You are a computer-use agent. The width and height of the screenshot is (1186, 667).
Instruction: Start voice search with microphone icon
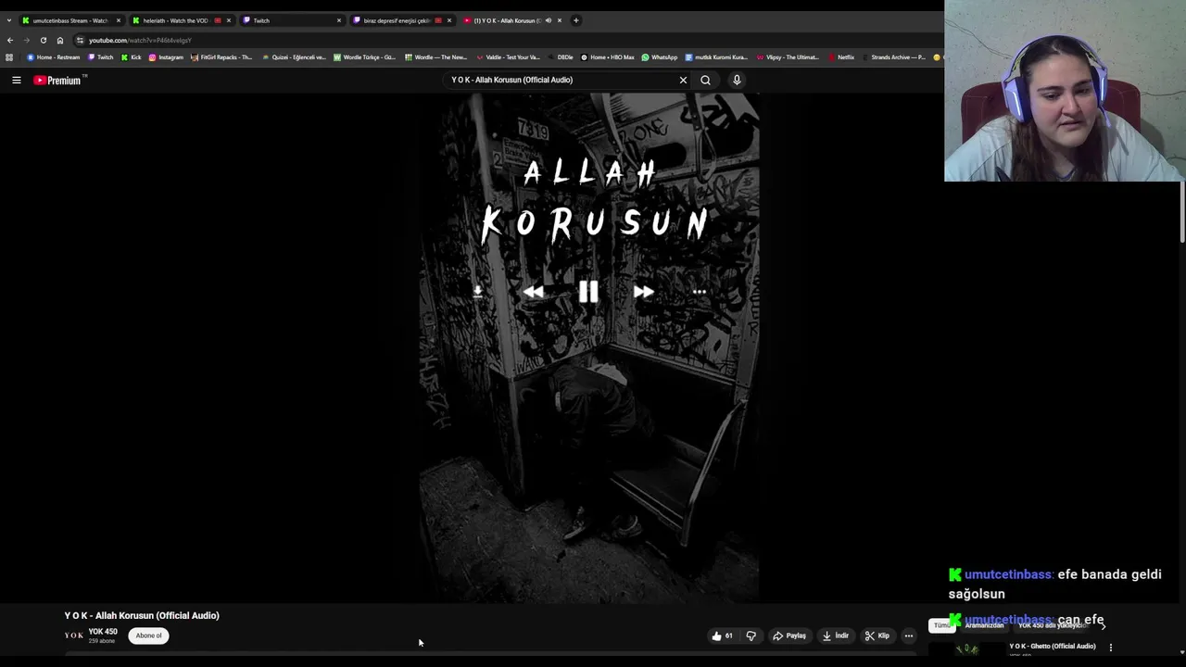pos(737,80)
